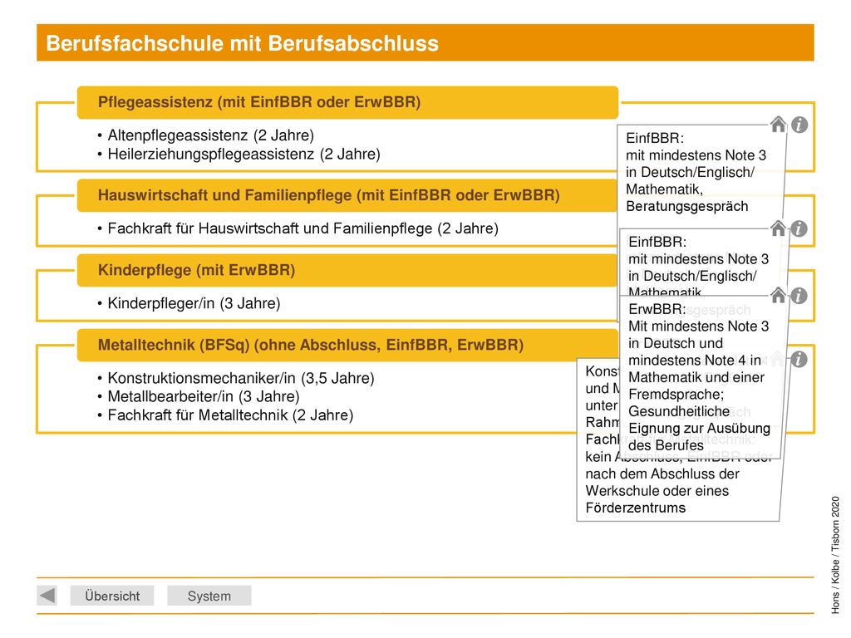Select the Hauswirtschaft und Familienpflege header
This screenshot has height=638, width=851.
click(347, 195)
